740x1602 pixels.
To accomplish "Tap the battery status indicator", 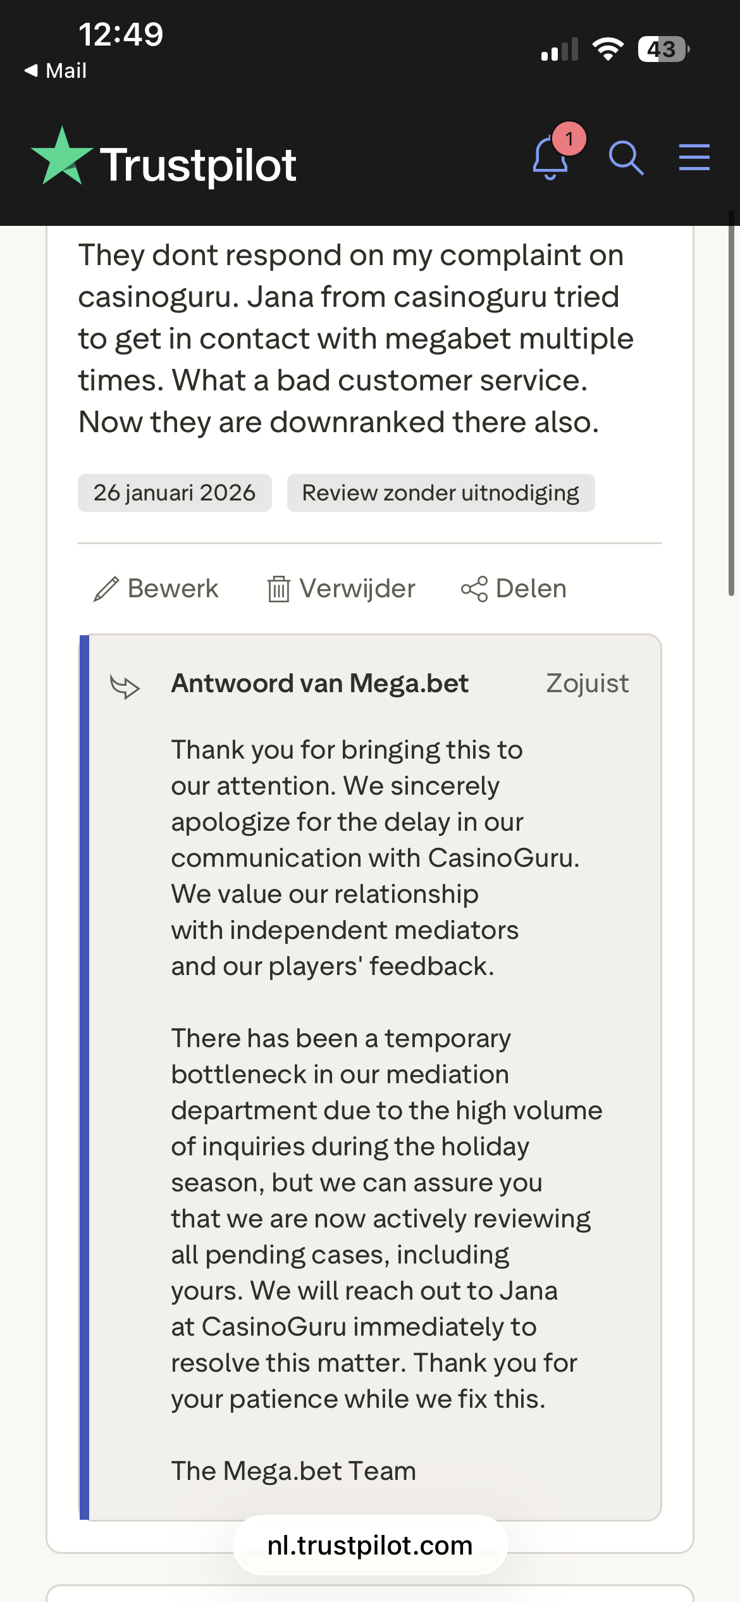I will [663, 49].
